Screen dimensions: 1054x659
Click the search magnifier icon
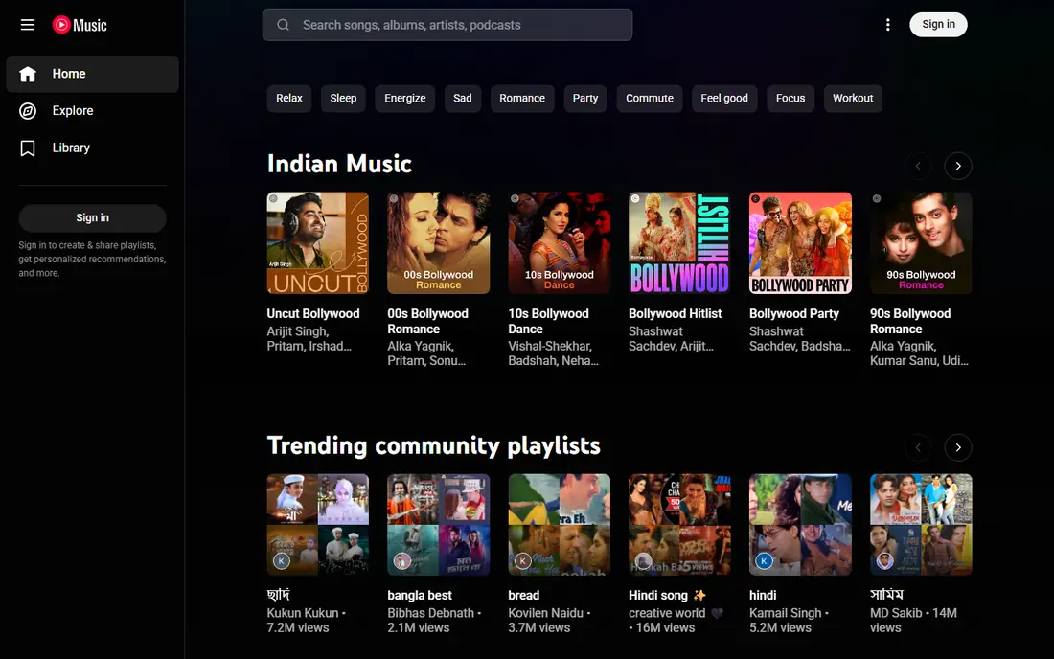(x=283, y=25)
